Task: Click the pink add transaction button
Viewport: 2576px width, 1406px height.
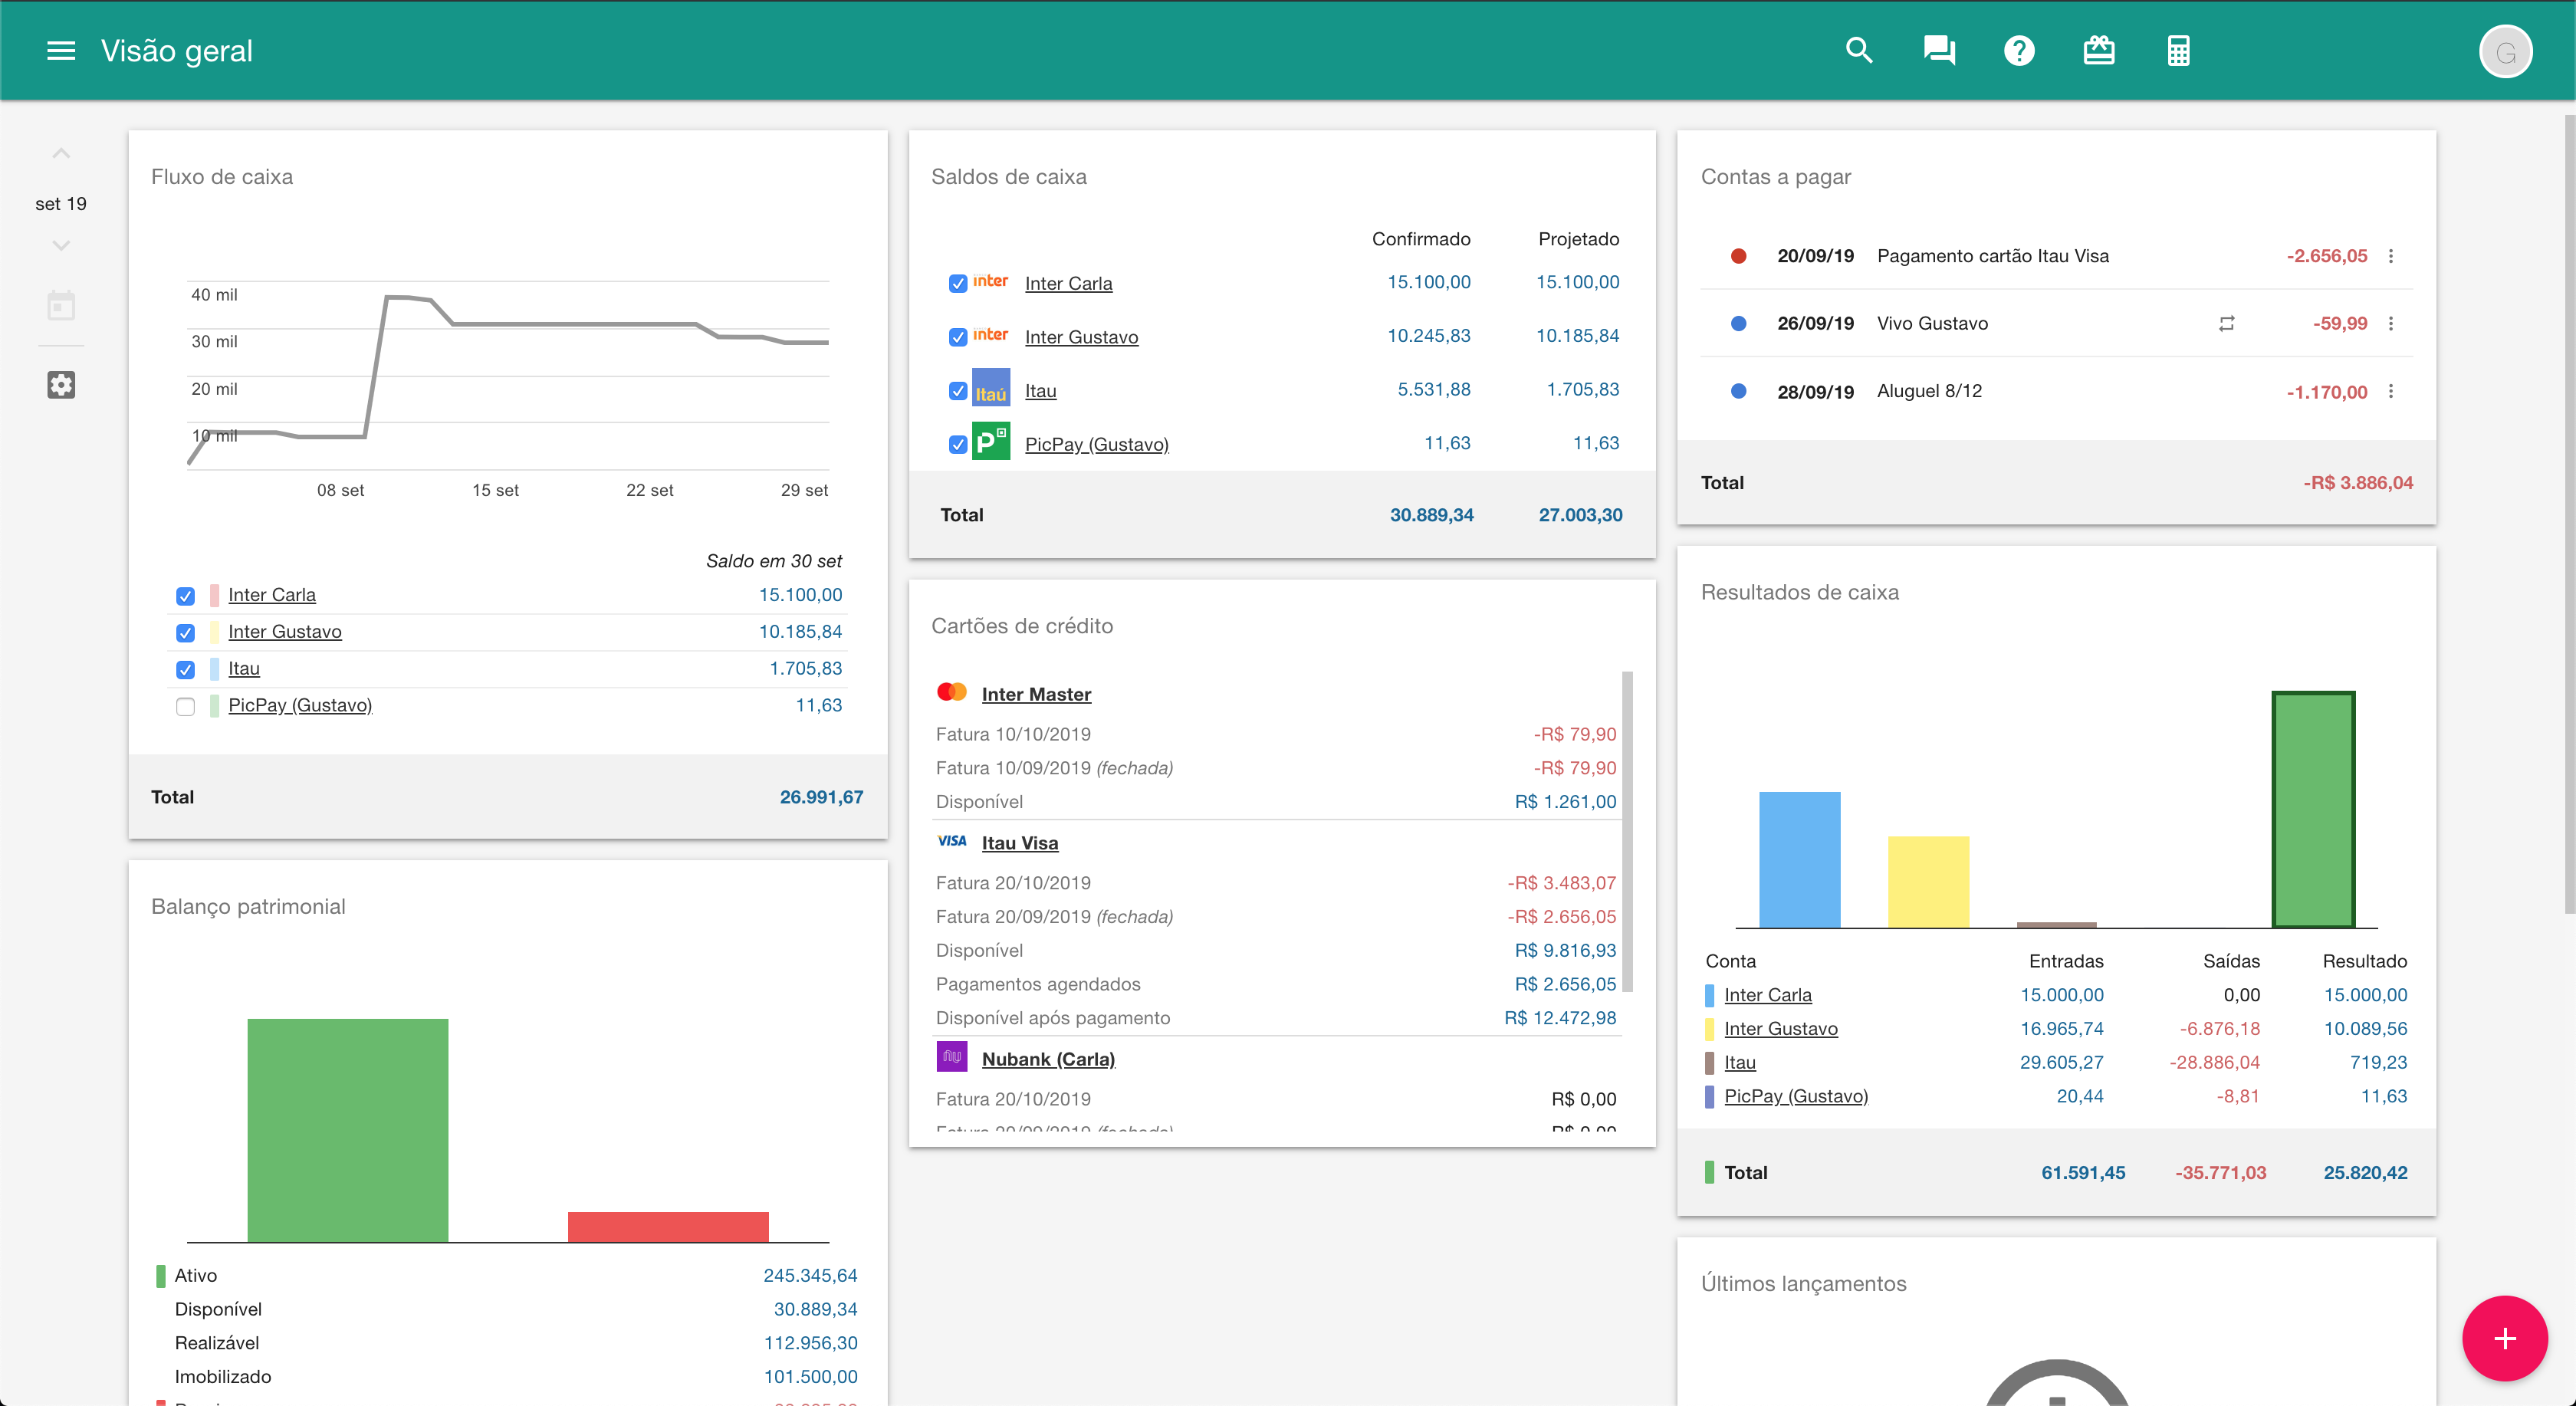Action: point(2504,1338)
